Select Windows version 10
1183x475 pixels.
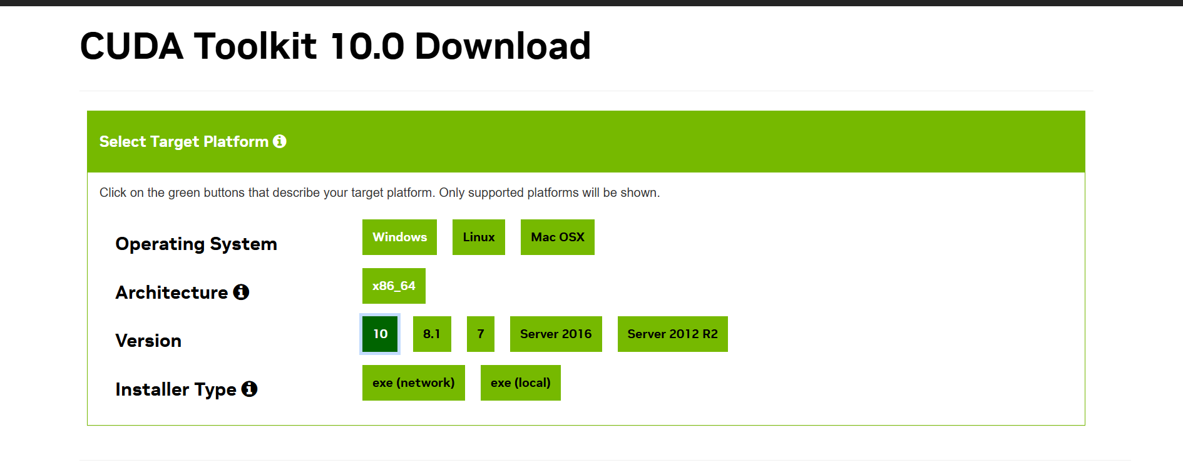pyautogui.click(x=380, y=334)
